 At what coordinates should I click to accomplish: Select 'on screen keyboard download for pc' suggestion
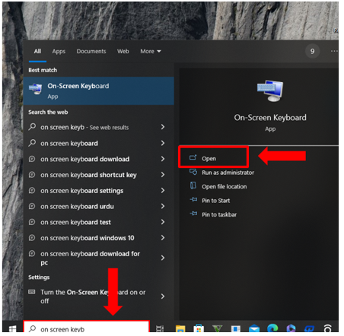pos(99,258)
